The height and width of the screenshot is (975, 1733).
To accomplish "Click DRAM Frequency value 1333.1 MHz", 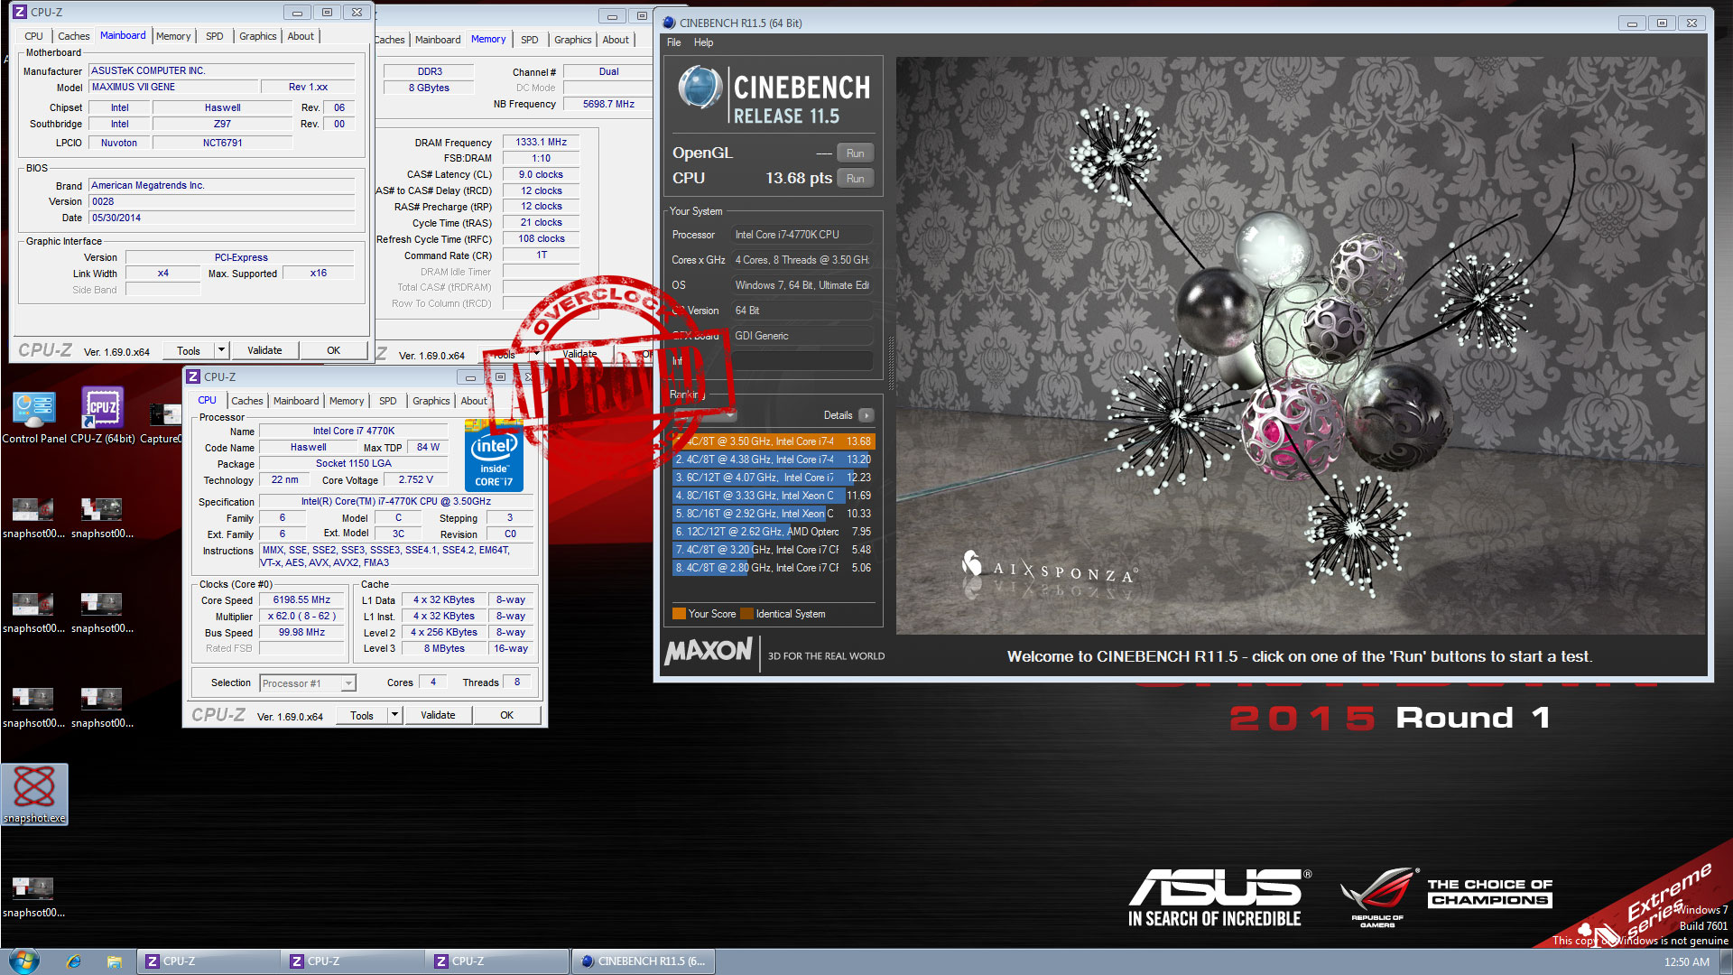I will tap(541, 142).
